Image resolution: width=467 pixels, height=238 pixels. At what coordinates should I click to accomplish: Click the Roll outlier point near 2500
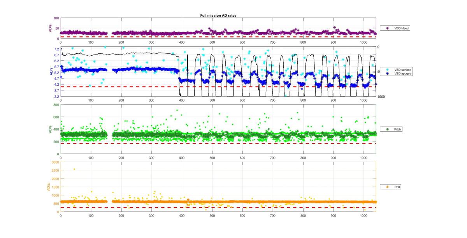coord(74,169)
